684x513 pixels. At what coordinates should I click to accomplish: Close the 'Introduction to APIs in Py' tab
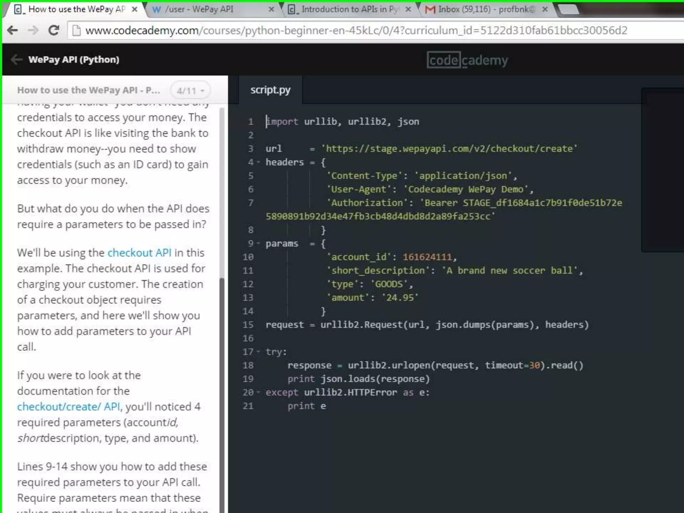[408, 9]
